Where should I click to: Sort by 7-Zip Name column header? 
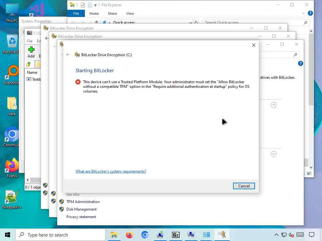pyautogui.click(x=32, y=72)
